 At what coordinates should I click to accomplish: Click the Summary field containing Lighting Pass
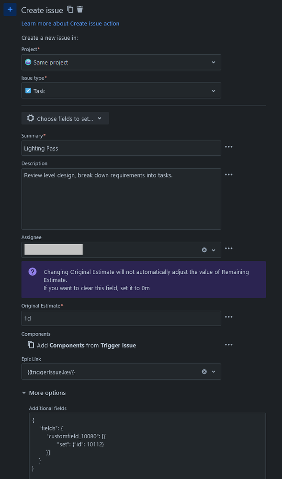click(121, 148)
